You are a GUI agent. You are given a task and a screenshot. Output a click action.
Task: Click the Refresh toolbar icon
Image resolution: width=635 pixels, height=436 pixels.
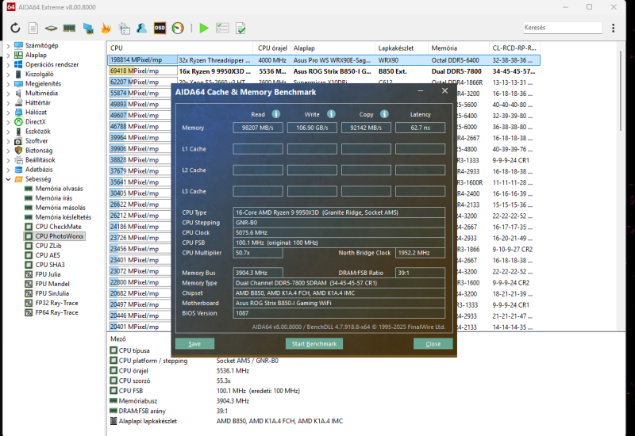[x=15, y=28]
